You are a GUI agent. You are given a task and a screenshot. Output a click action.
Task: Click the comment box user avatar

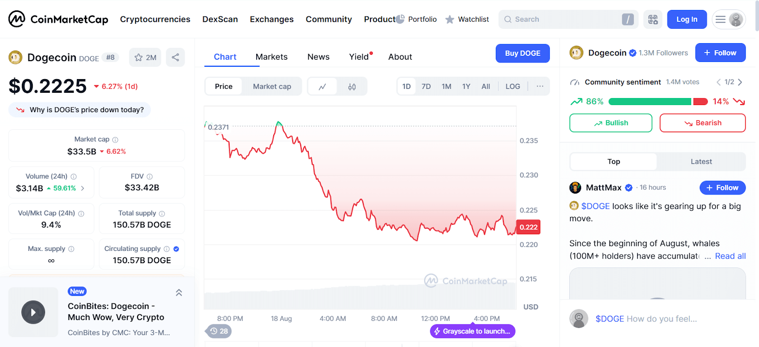coord(579,319)
